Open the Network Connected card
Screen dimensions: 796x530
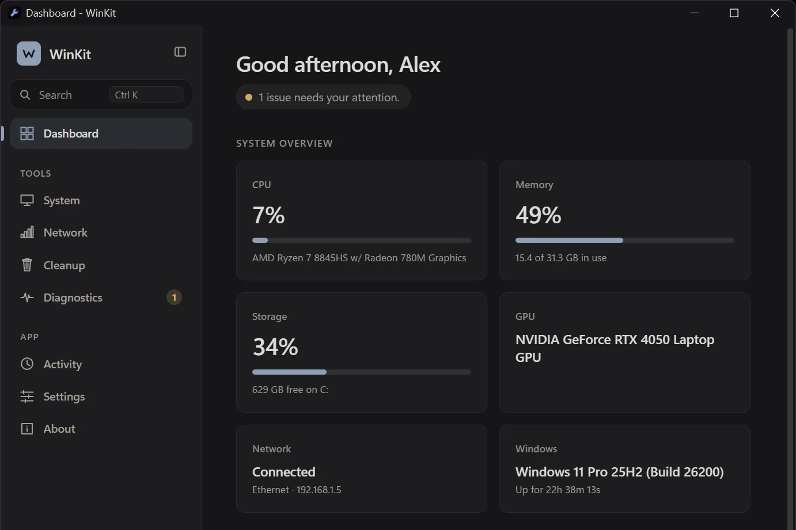click(x=362, y=468)
